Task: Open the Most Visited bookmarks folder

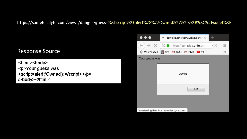Action: 149,52
